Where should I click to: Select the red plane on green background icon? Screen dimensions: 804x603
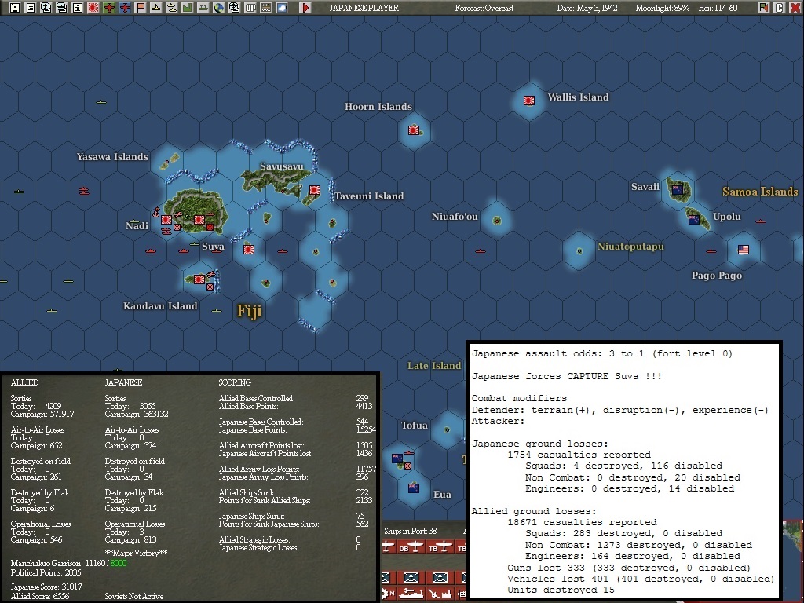click(108, 8)
